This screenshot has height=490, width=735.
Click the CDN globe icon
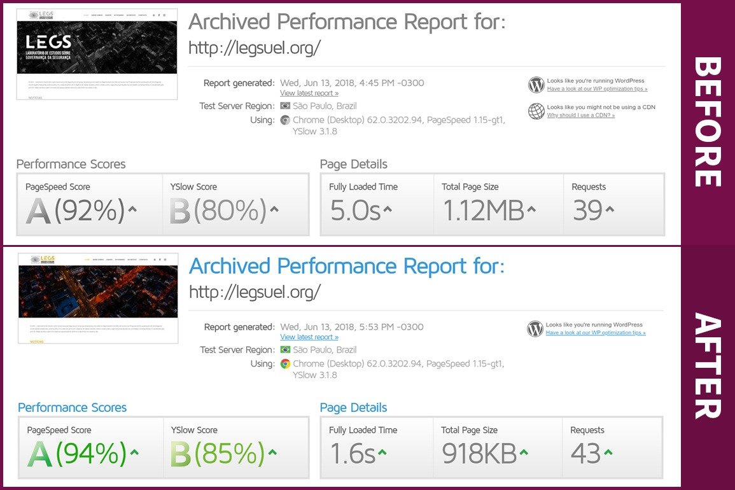click(536, 111)
